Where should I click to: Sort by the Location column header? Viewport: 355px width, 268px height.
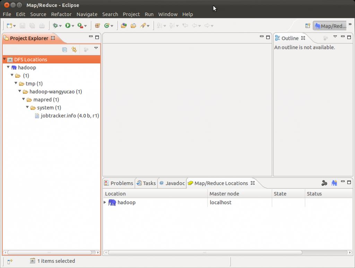coord(155,194)
